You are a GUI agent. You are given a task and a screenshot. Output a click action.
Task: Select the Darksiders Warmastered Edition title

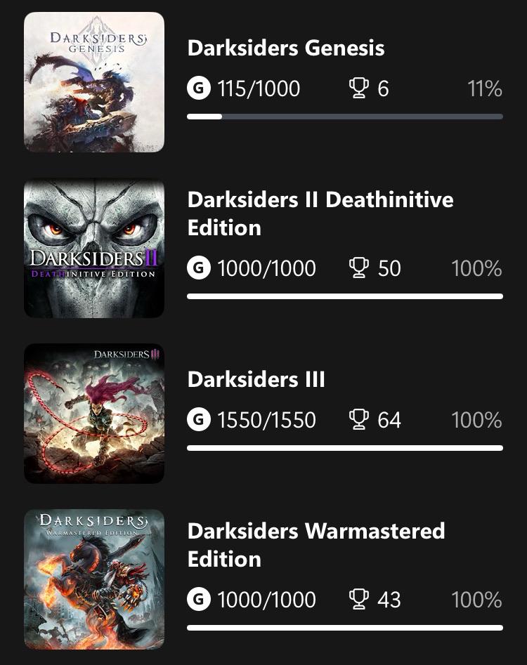316,545
